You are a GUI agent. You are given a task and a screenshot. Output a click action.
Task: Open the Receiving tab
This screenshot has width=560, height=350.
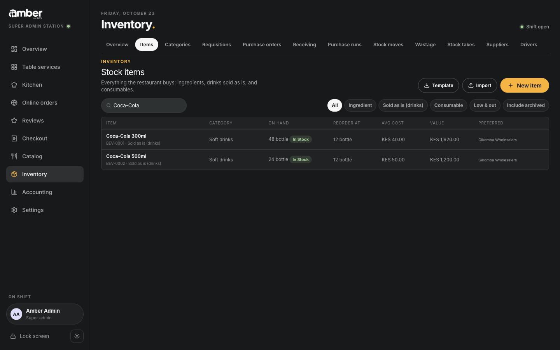[x=304, y=45]
